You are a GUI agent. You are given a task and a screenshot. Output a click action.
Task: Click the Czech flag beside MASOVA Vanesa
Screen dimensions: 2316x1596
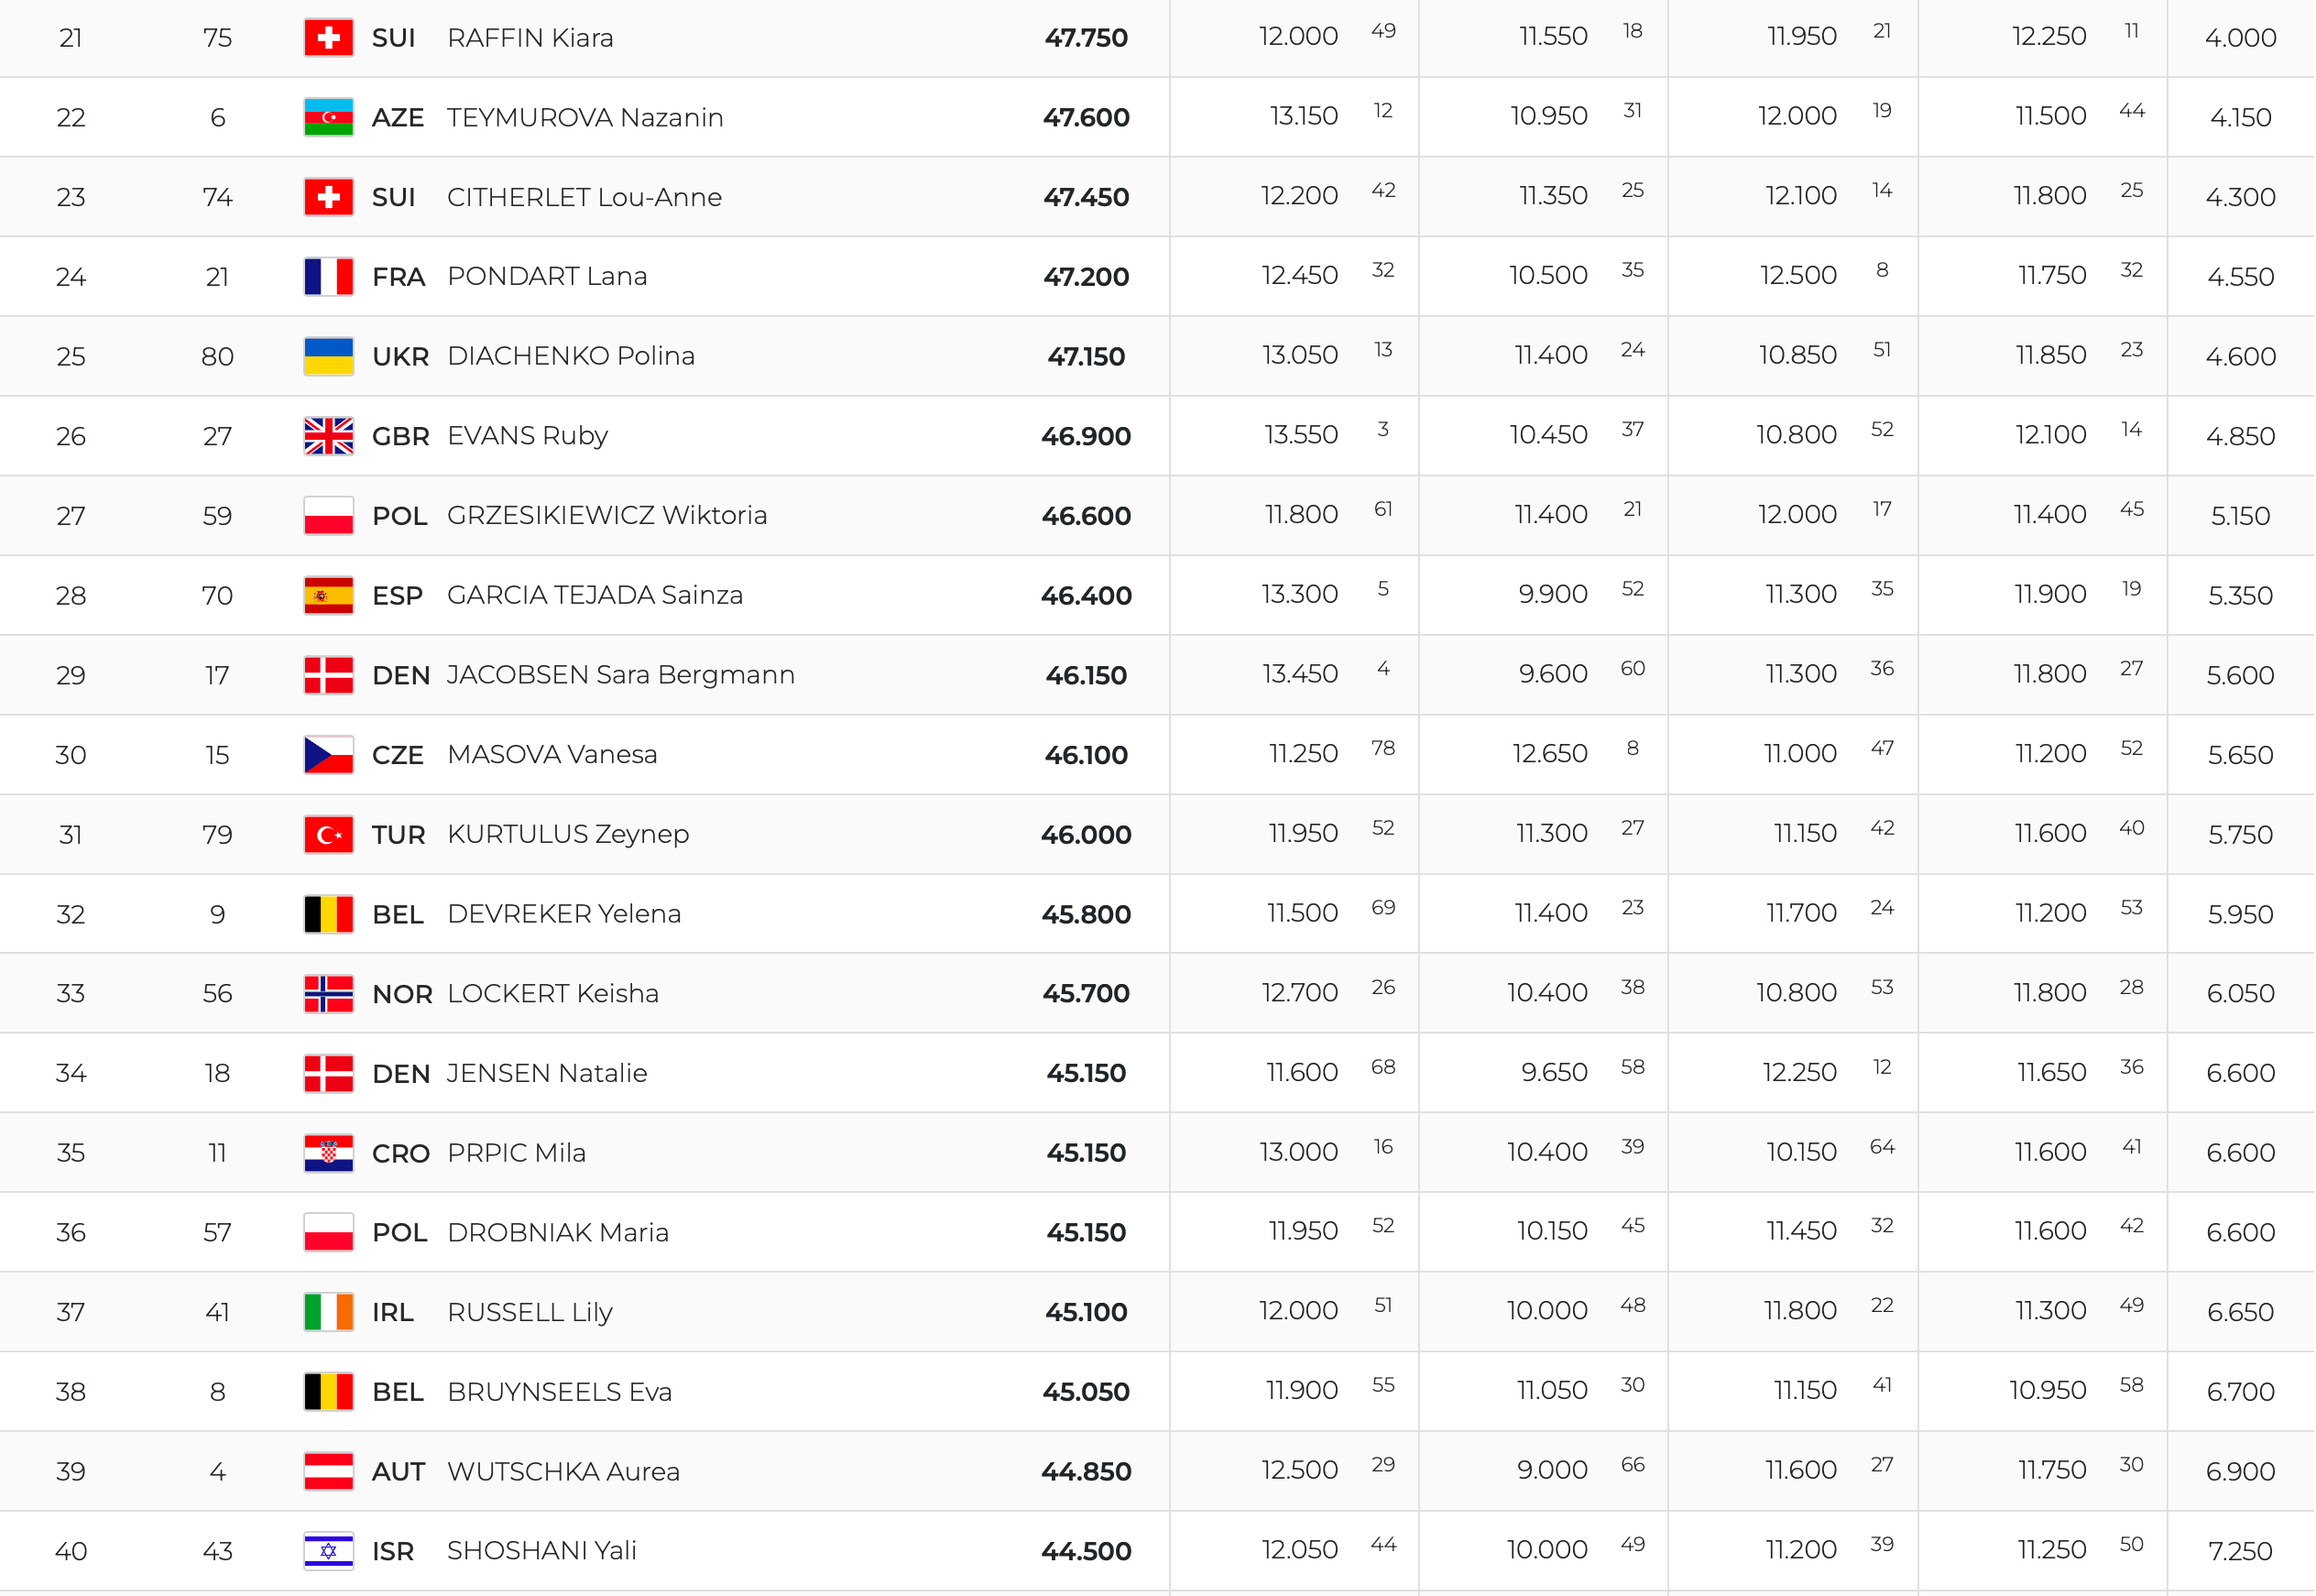click(x=328, y=755)
